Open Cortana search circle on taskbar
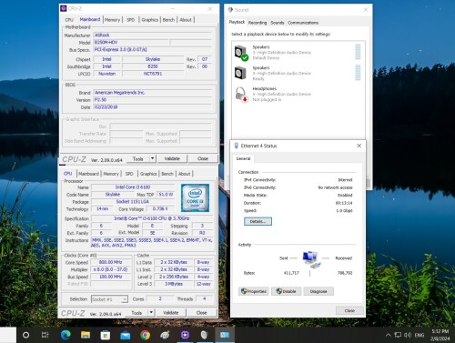Screen dimensions: 455x343 [25, 335]
